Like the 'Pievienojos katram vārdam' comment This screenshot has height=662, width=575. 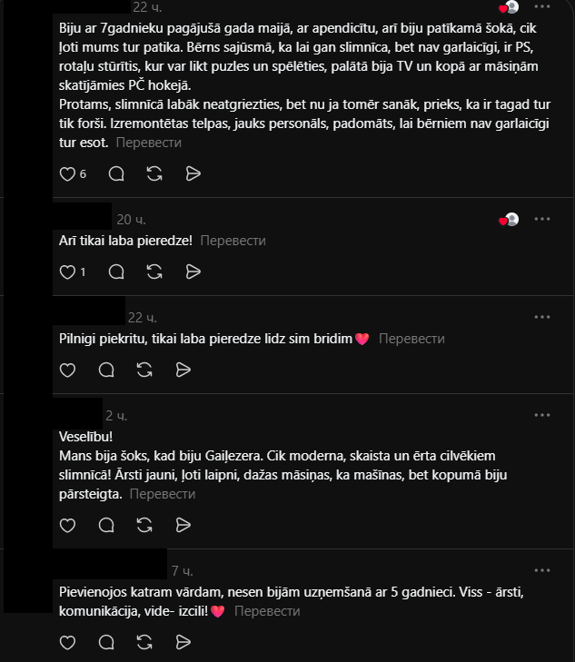pyautogui.click(x=67, y=642)
